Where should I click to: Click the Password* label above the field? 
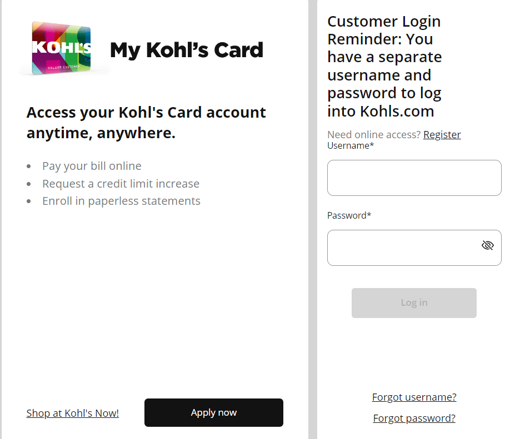coord(348,215)
